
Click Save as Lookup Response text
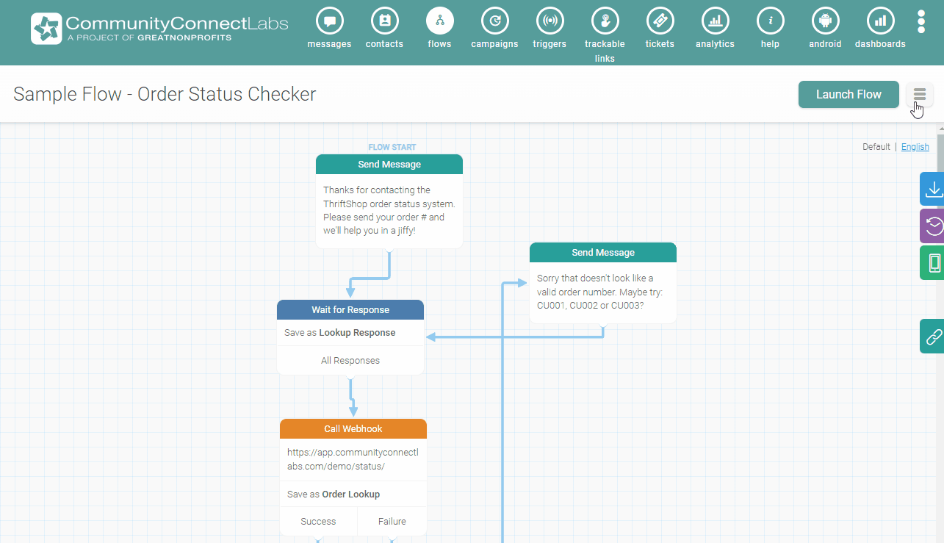pos(340,333)
